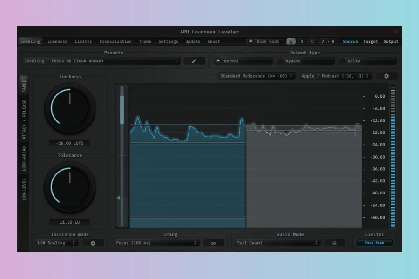Expand the Standard Reference dropdown

(x=256, y=76)
